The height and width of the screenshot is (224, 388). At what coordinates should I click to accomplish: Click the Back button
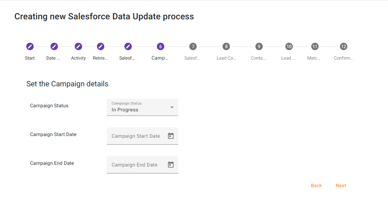click(316, 186)
